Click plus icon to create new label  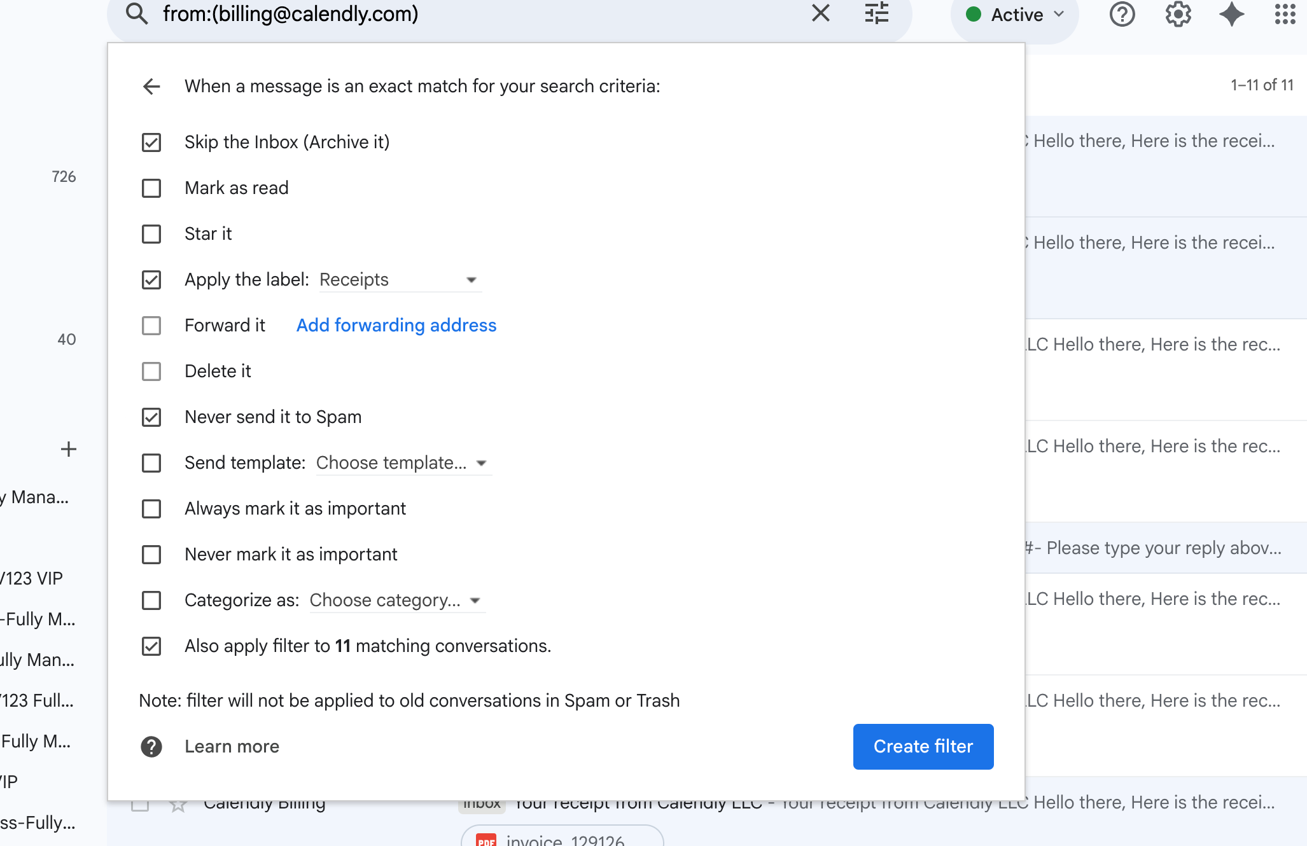point(69,449)
